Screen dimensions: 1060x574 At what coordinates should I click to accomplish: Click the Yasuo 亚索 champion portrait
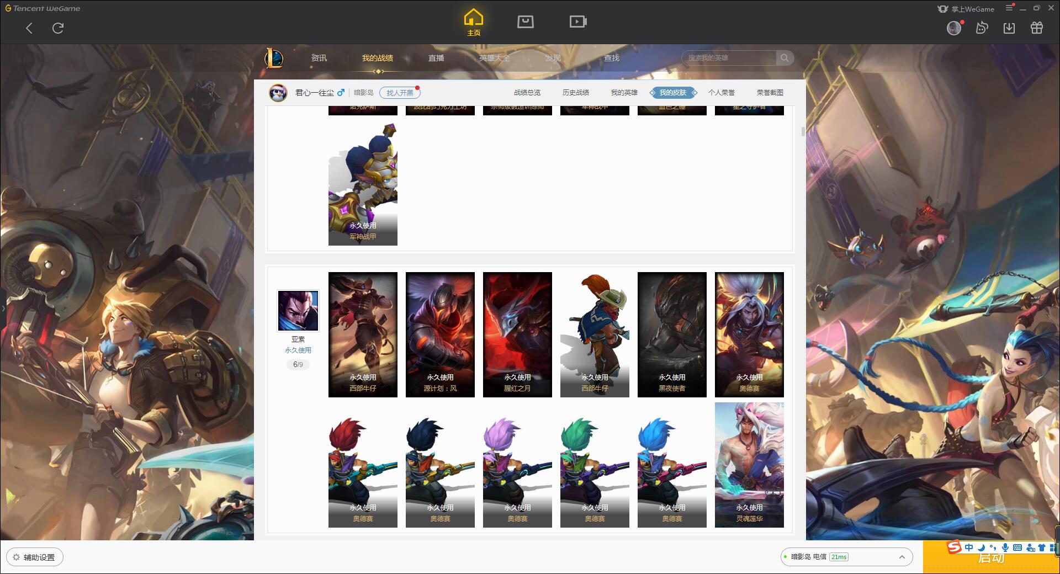coord(298,311)
